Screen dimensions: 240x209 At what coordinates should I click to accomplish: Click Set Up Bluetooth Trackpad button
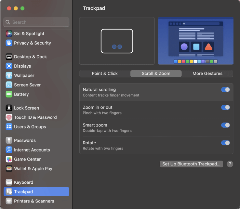coord(191,164)
